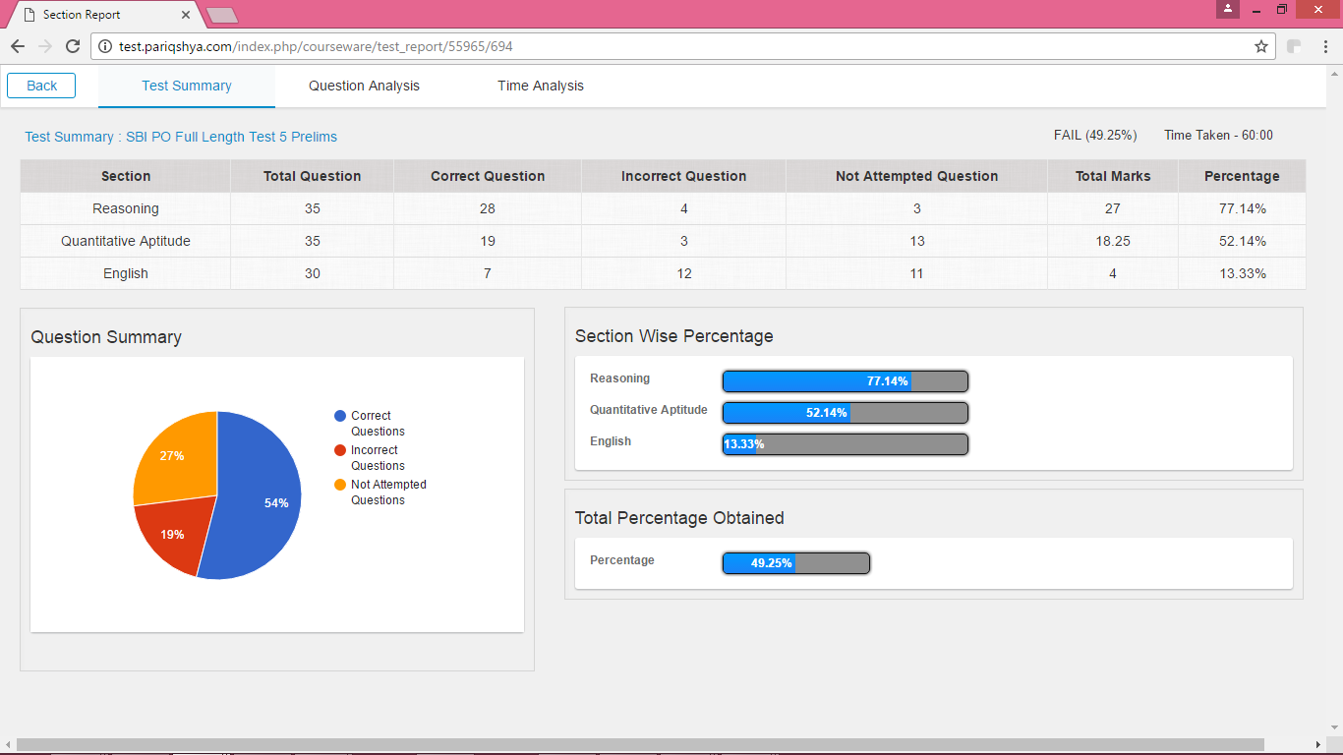The height and width of the screenshot is (755, 1343).
Task: Click the total 49.25% progress bar
Action: point(796,563)
